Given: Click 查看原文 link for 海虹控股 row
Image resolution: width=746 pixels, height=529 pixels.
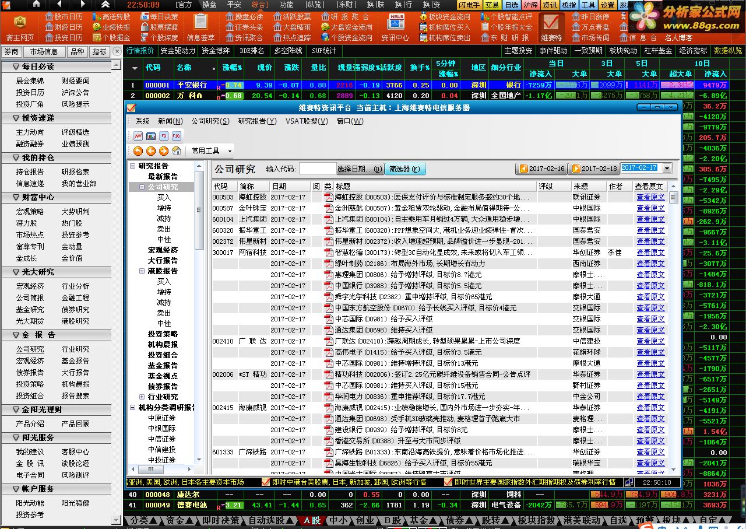Looking at the screenshot, I should [x=650, y=197].
